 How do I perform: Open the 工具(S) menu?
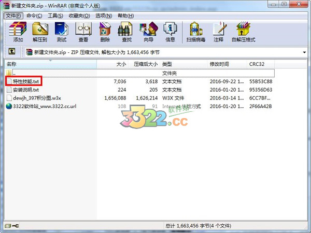pyautogui.click(x=55, y=16)
